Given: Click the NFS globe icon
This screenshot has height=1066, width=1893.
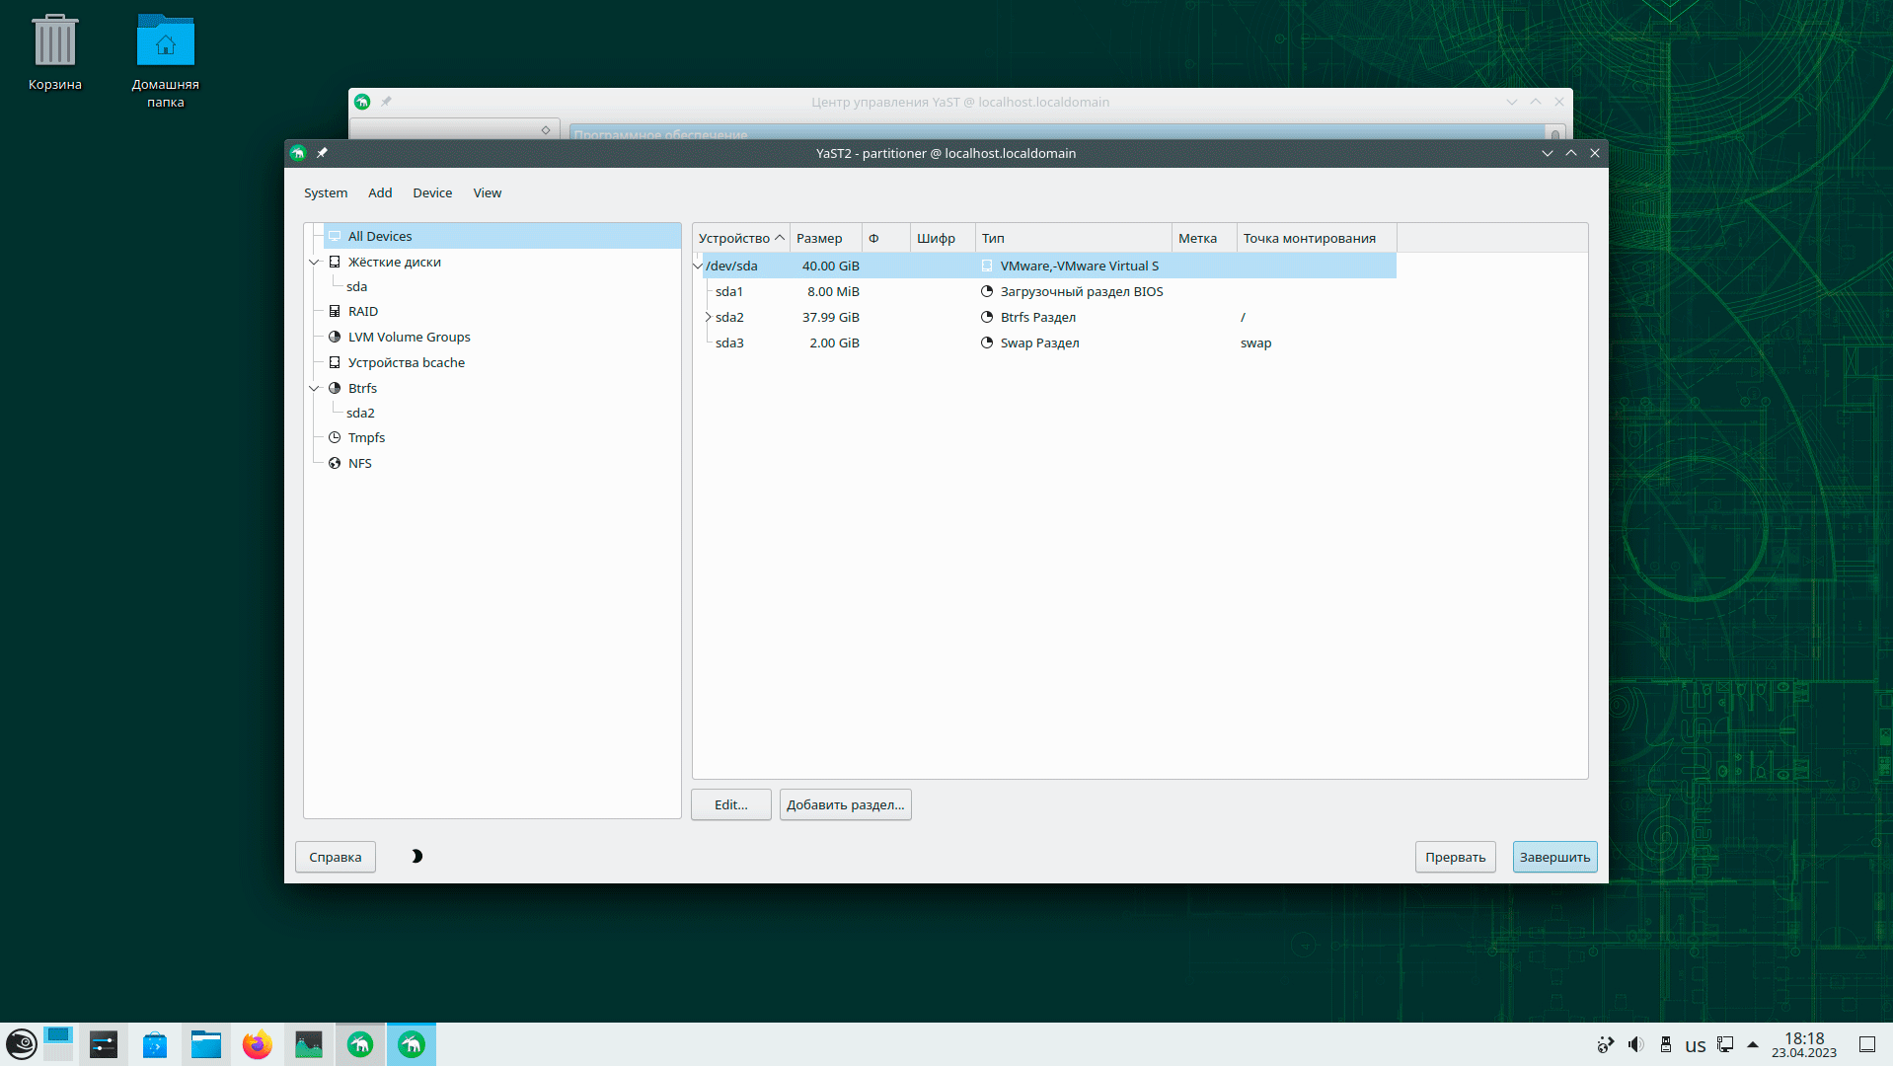Looking at the screenshot, I should click(x=335, y=463).
